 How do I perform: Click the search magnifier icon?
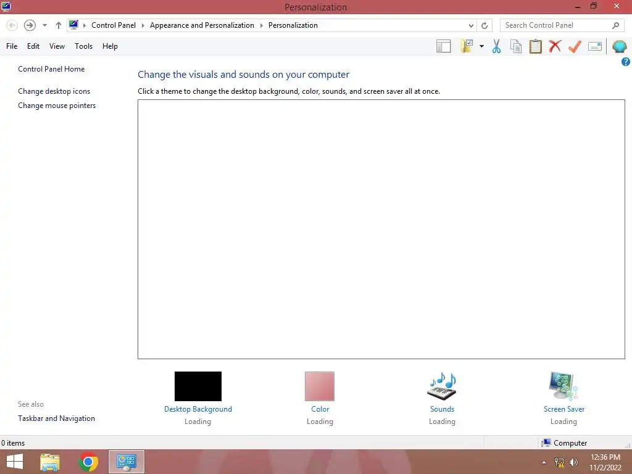(x=615, y=25)
